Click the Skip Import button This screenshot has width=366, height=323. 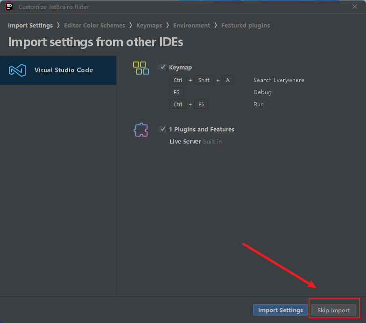(333, 310)
